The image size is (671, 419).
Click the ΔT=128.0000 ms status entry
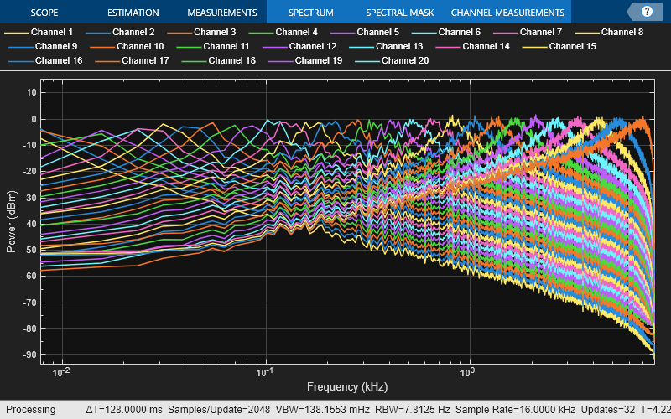[x=124, y=410]
